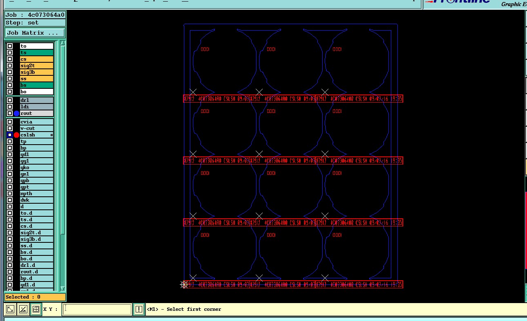Focus the X Y coordinate input field

coord(97,309)
